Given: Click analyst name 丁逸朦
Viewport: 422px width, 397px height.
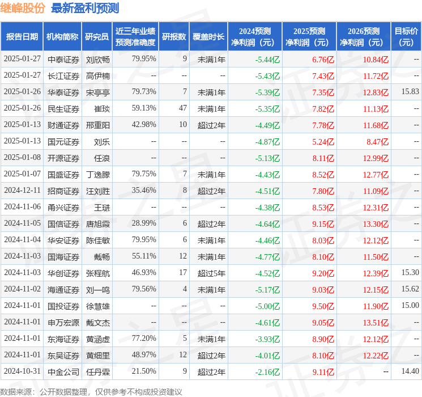Looking at the screenshot, I should 98,175.
